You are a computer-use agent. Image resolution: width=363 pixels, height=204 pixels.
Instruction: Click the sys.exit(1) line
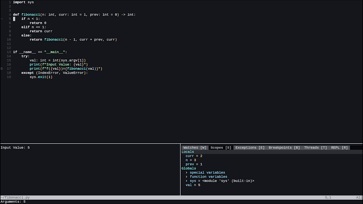(x=41, y=77)
